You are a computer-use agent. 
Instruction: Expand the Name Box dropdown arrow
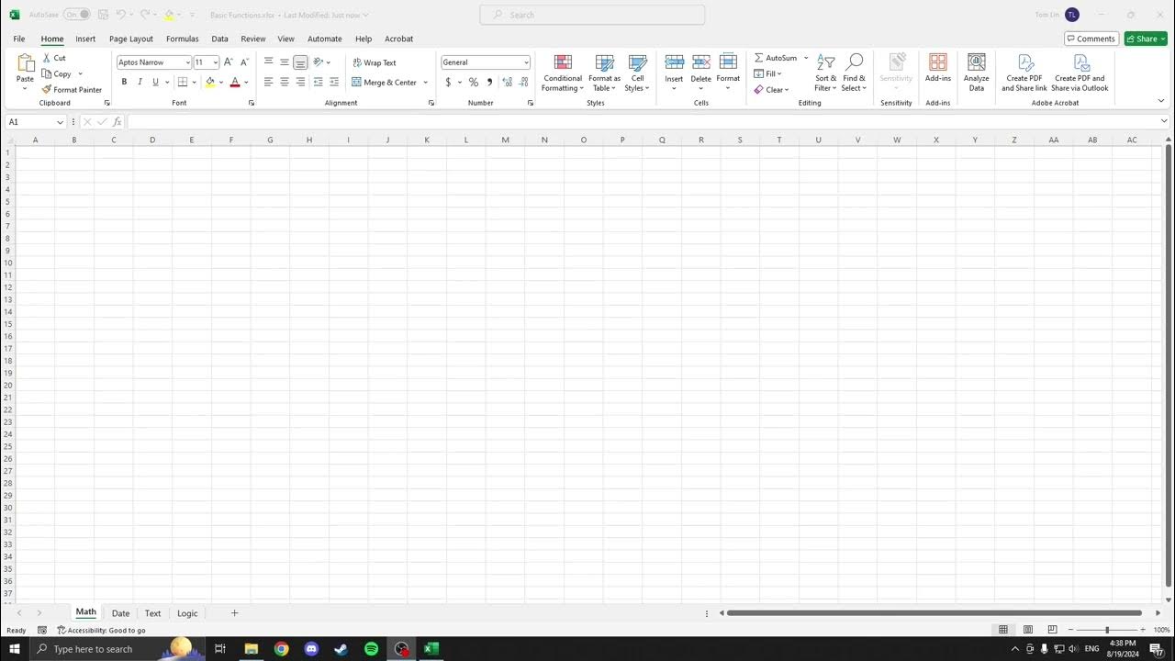[x=60, y=122]
